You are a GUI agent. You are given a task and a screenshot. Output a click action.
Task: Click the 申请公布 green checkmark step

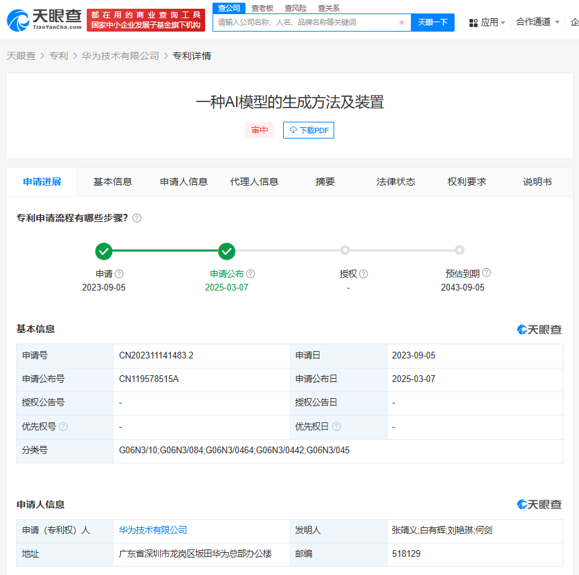point(227,251)
